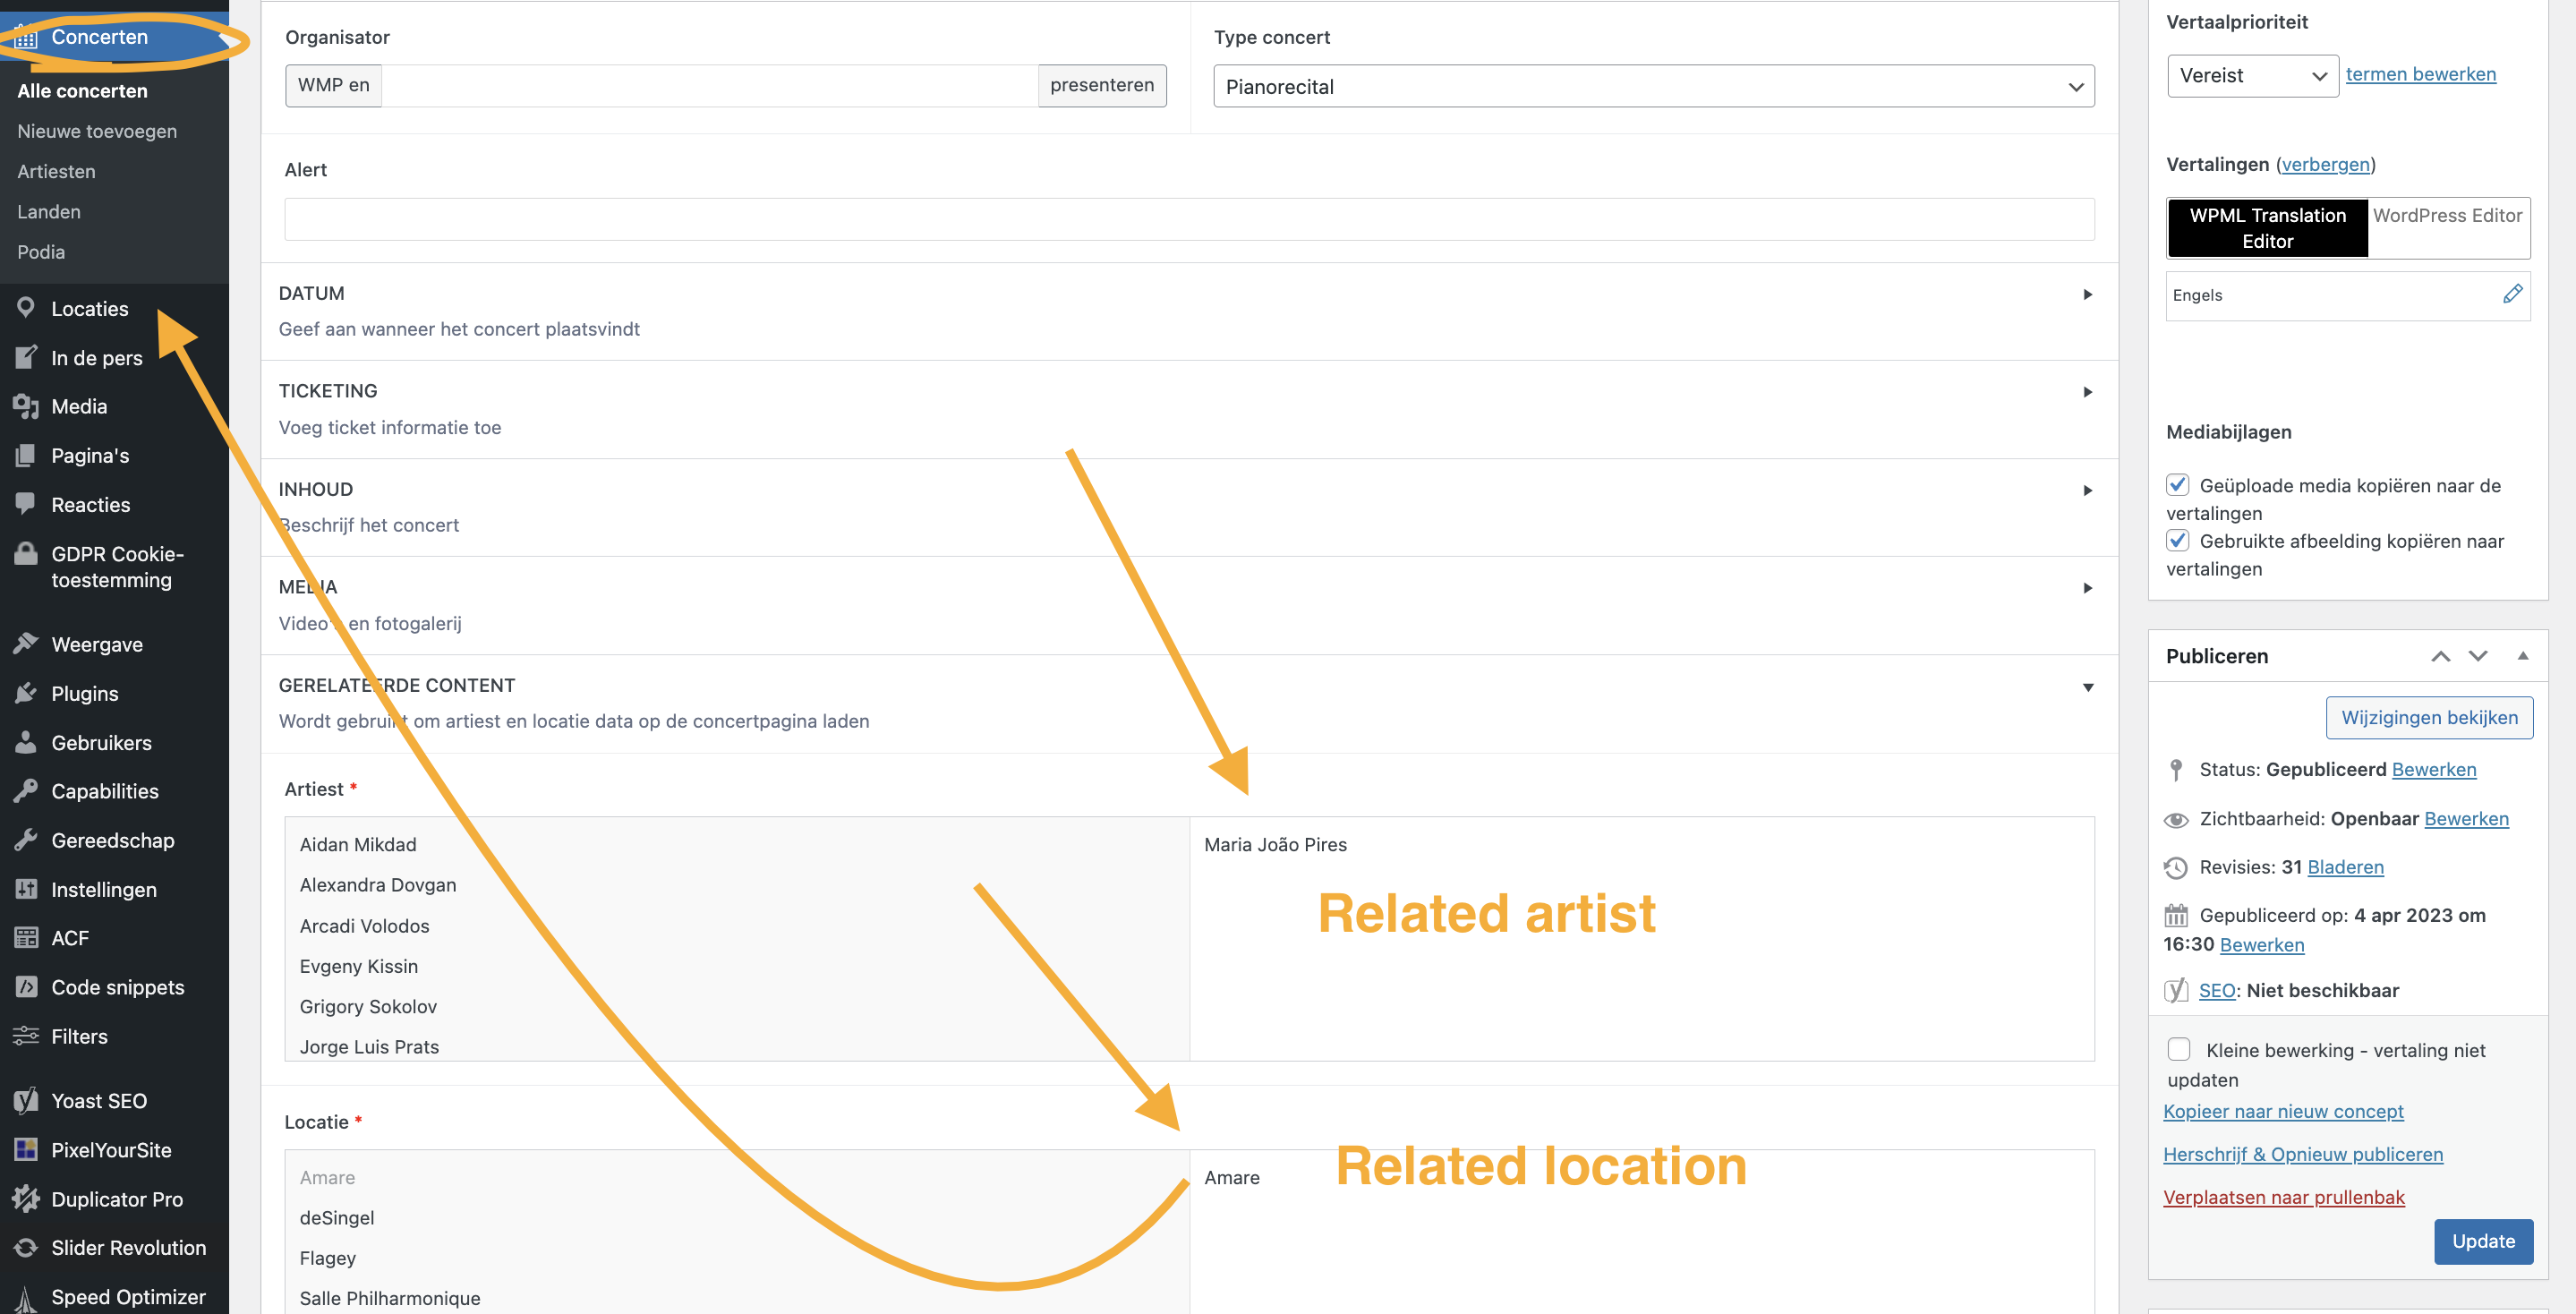Image resolution: width=2576 pixels, height=1314 pixels.
Task: Click SEO link in Publiceren panel
Action: coord(2216,990)
